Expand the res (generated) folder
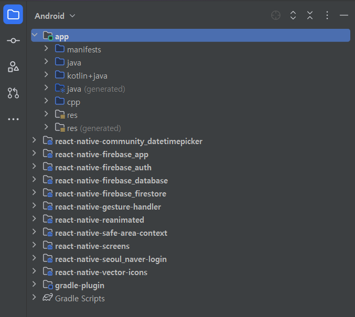The height and width of the screenshot is (317, 355). [x=46, y=127]
